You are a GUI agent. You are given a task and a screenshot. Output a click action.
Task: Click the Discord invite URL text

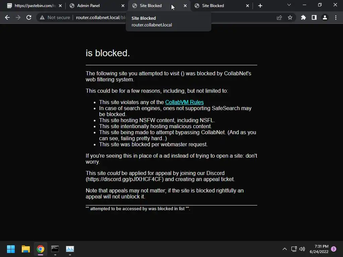coord(125,179)
